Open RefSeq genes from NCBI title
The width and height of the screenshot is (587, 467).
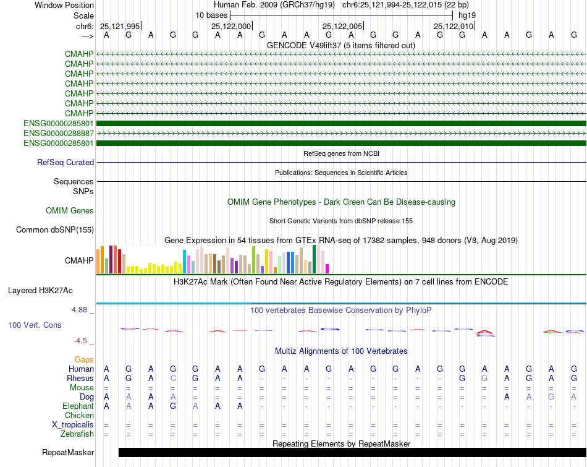[x=341, y=153]
